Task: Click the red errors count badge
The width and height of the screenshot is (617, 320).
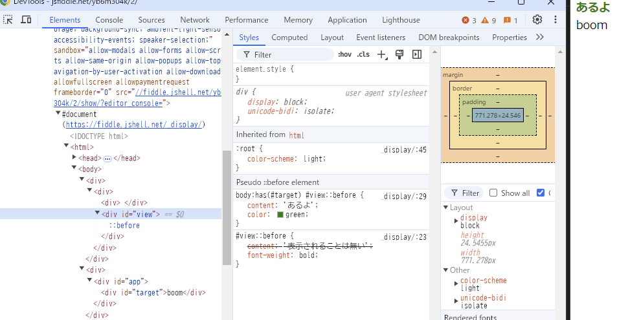Action: (469, 20)
